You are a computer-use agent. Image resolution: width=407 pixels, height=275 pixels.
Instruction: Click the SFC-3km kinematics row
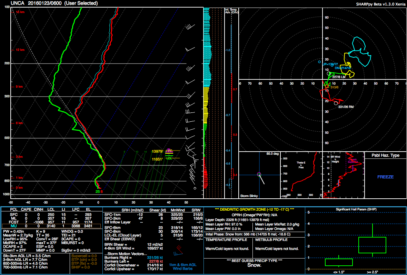[x=153, y=218]
